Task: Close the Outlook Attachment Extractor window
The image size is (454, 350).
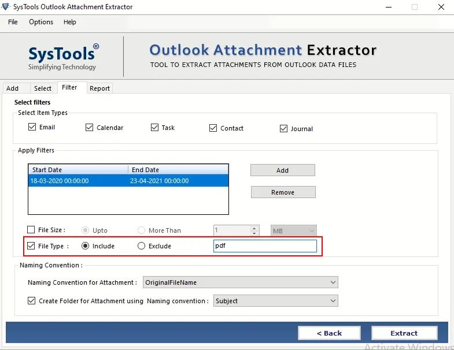Action: pos(441,7)
